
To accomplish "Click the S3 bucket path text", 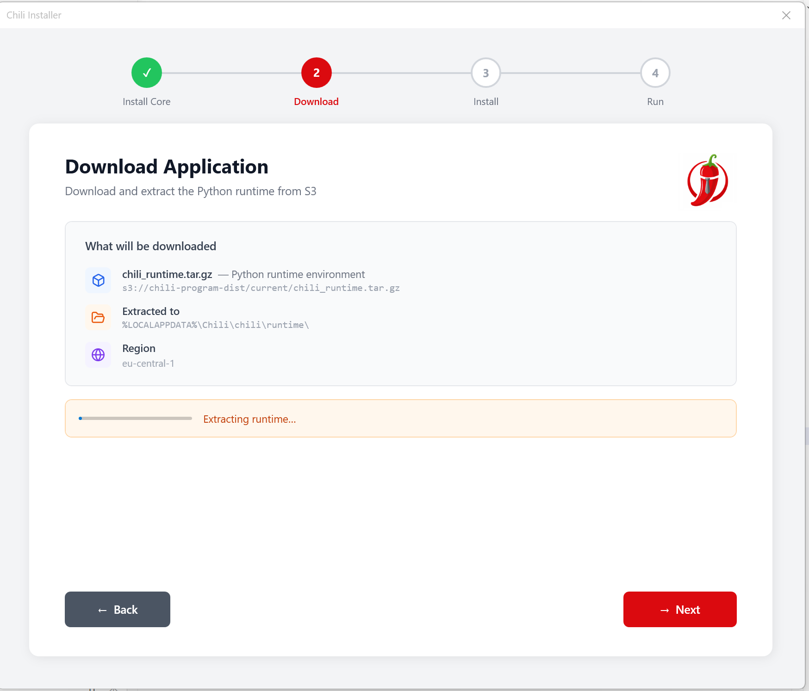I will coord(261,288).
